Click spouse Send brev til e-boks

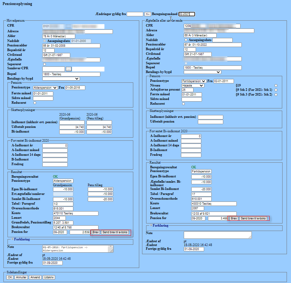pyautogui.click(x=253, y=218)
